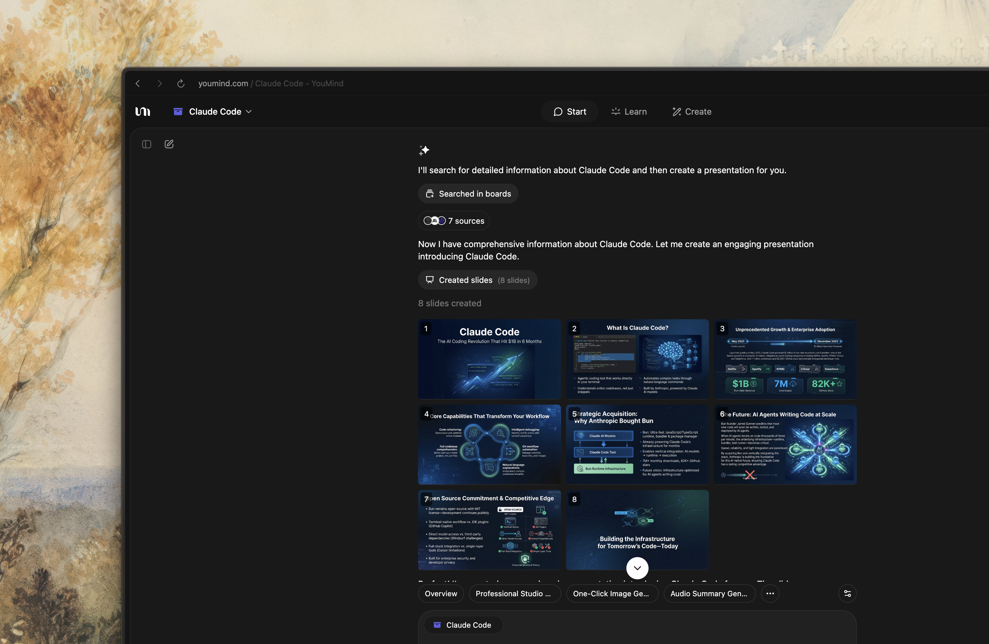Click the browser back arrow
Screen dimensions: 989x644
click(x=138, y=84)
